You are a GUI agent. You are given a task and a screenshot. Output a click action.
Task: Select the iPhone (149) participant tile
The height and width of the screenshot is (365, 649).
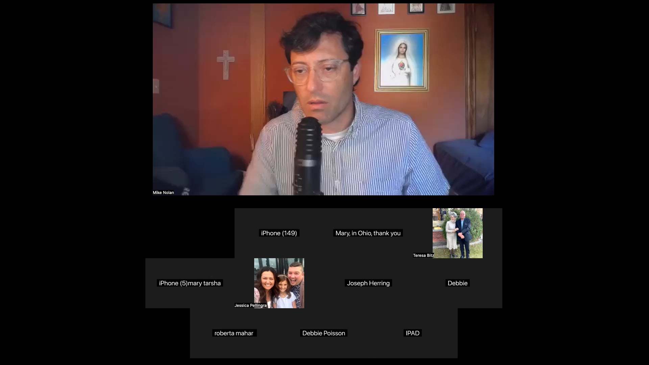click(279, 233)
